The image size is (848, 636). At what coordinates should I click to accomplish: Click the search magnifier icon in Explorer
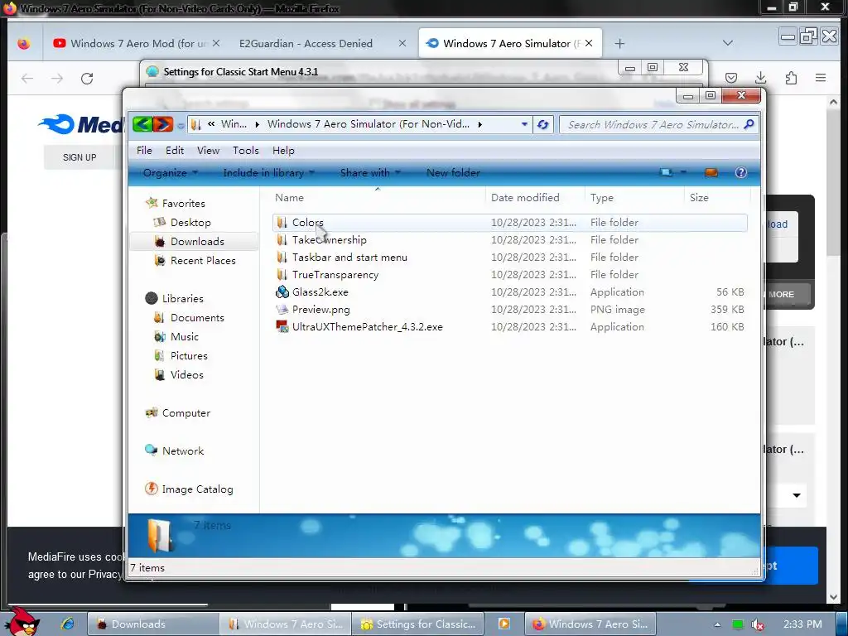pos(749,124)
